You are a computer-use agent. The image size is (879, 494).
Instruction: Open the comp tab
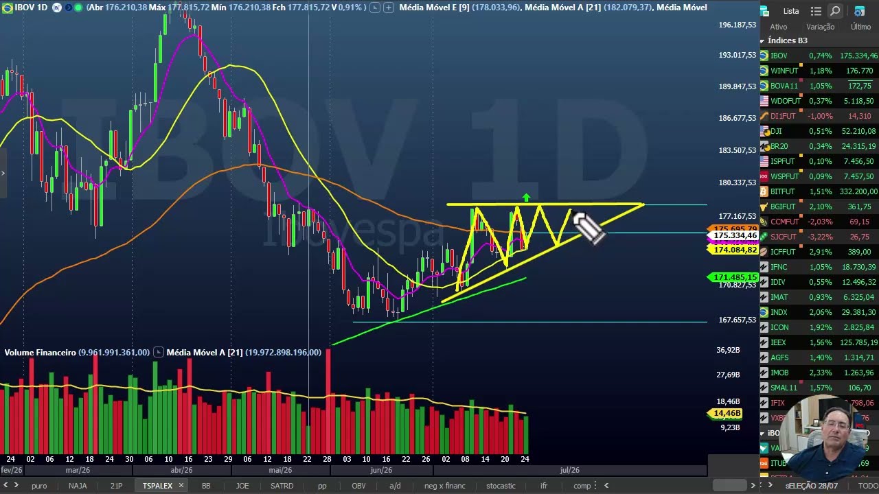[x=582, y=486]
